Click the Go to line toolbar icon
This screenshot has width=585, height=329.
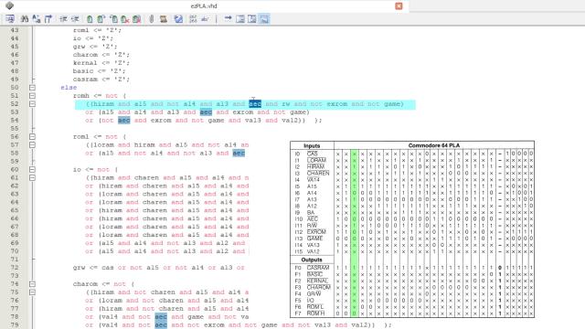(48, 18)
